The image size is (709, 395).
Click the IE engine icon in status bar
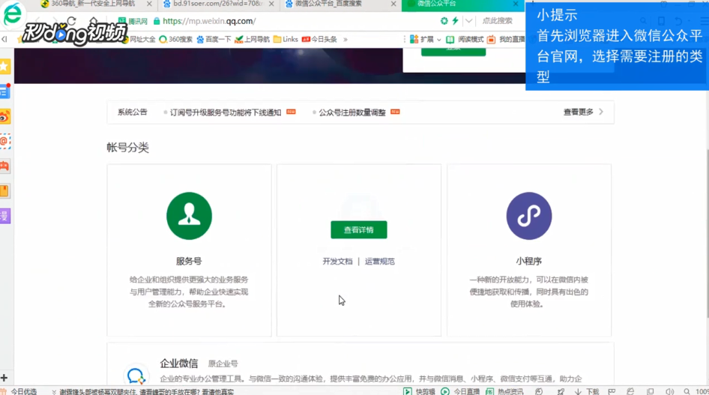click(630, 391)
